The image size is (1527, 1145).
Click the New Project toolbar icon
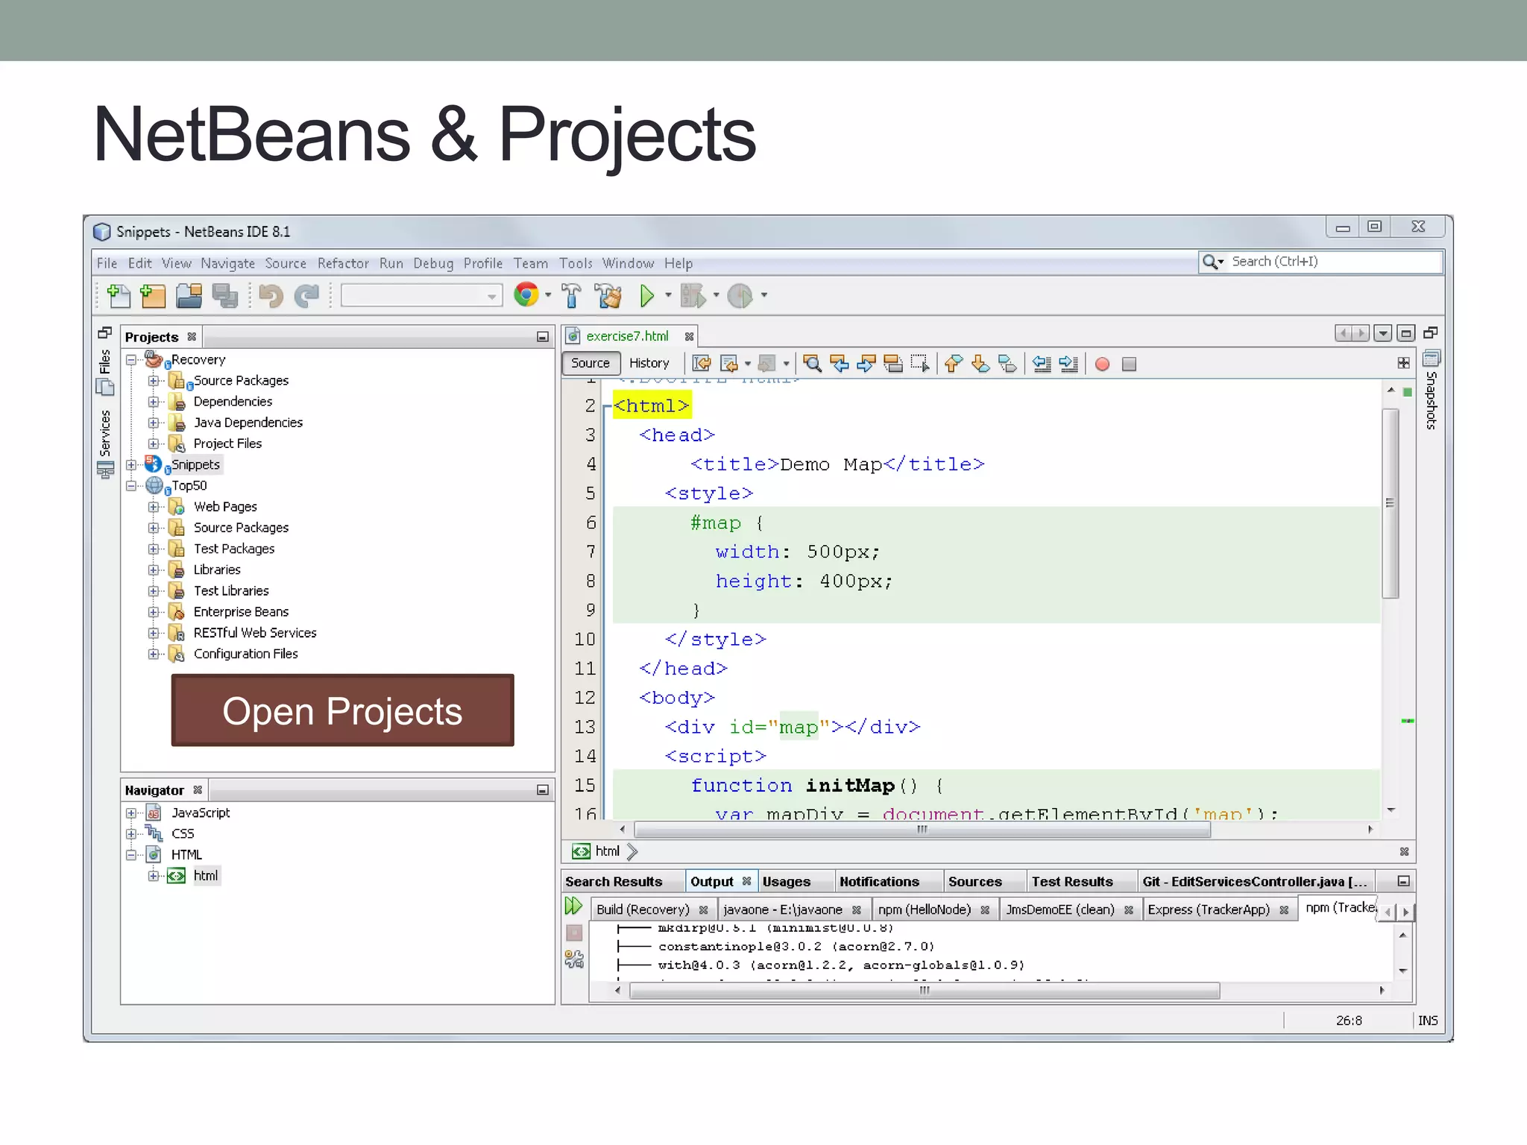tap(153, 296)
